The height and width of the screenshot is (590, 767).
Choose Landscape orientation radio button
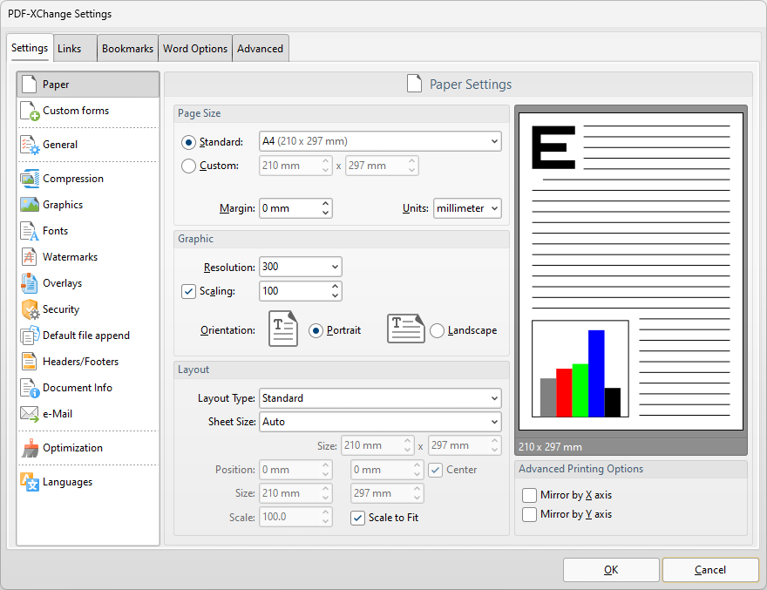click(437, 330)
